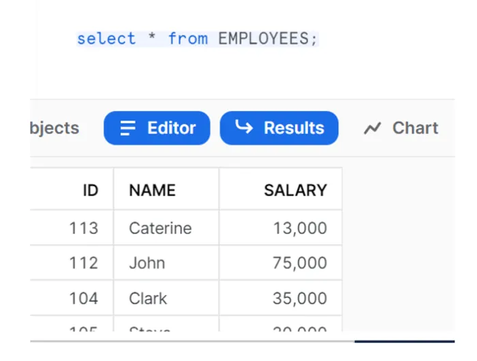Place cursor on the select keyword
Image resolution: width=477 pixels, height=361 pixels.
tap(106, 38)
